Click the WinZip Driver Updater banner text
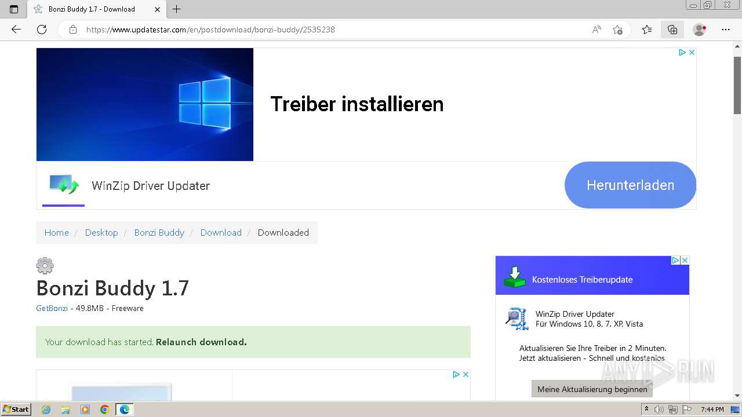 [151, 186]
